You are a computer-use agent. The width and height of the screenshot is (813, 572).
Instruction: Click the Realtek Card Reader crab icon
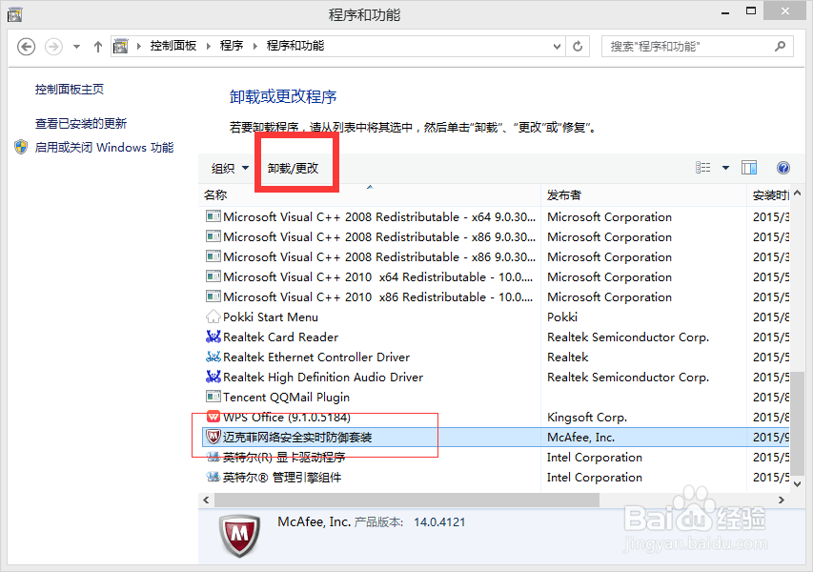pos(213,337)
